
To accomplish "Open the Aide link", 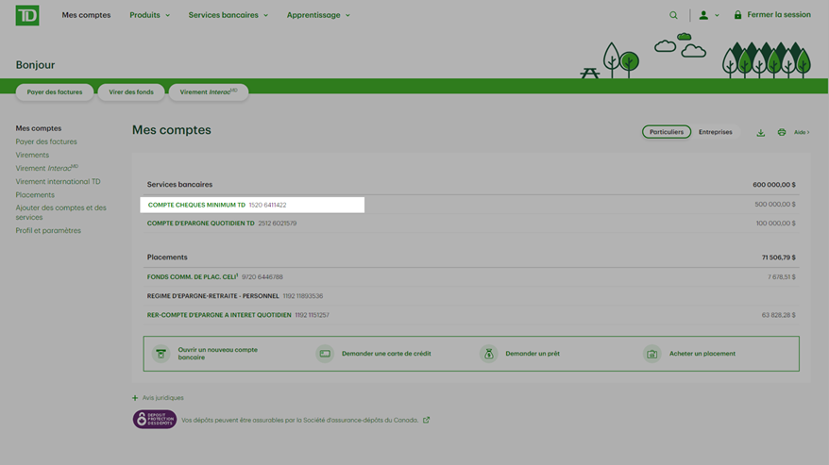I will (x=802, y=132).
